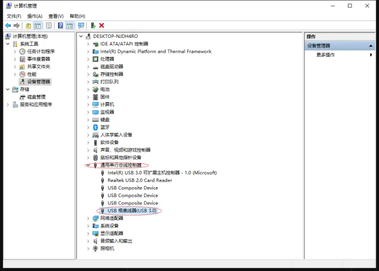
Task: Click the 人体学输入设备 icon
Action: [95, 135]
